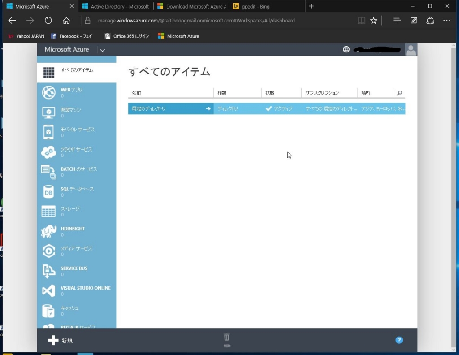This screenshot has height=355, width=459.
Task: Select the WEB アプリ globe icon
Action: pos(48,92)
